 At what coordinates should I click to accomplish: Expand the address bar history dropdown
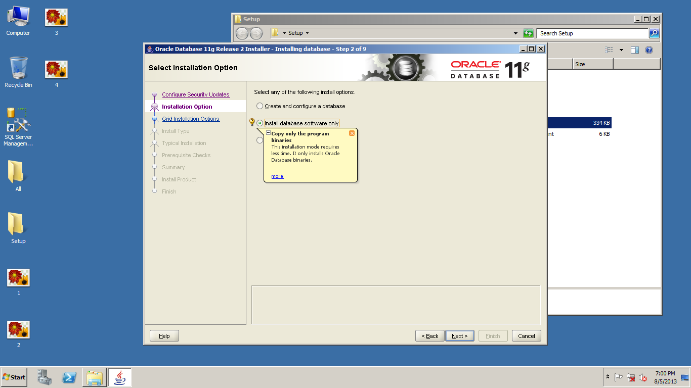point(515,33)
